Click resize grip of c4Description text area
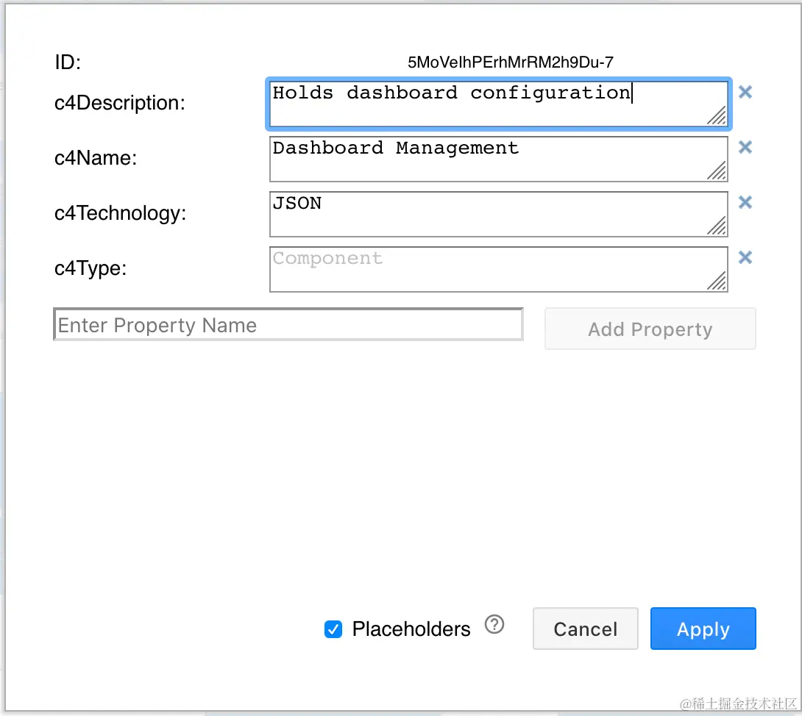802x716 pixels. point(717,115)
